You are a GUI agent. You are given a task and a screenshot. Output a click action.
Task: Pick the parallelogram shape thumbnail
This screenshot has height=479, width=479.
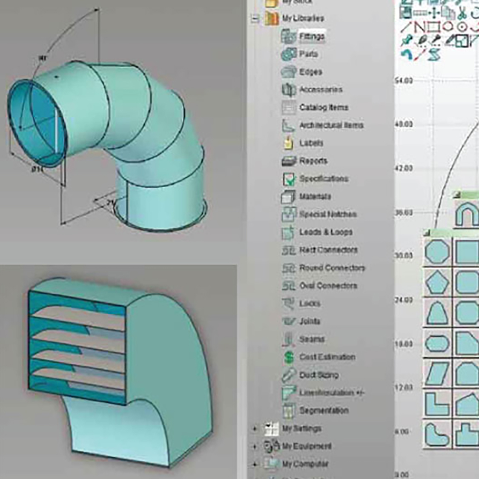pyautogui.click(x=437, y=373)
